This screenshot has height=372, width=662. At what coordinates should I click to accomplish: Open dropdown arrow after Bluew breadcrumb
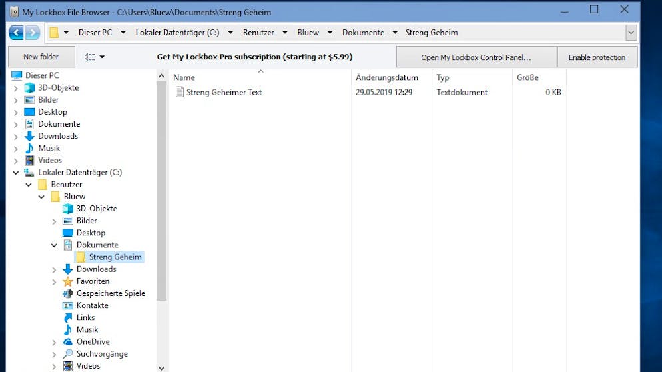[x=330, y=33]
